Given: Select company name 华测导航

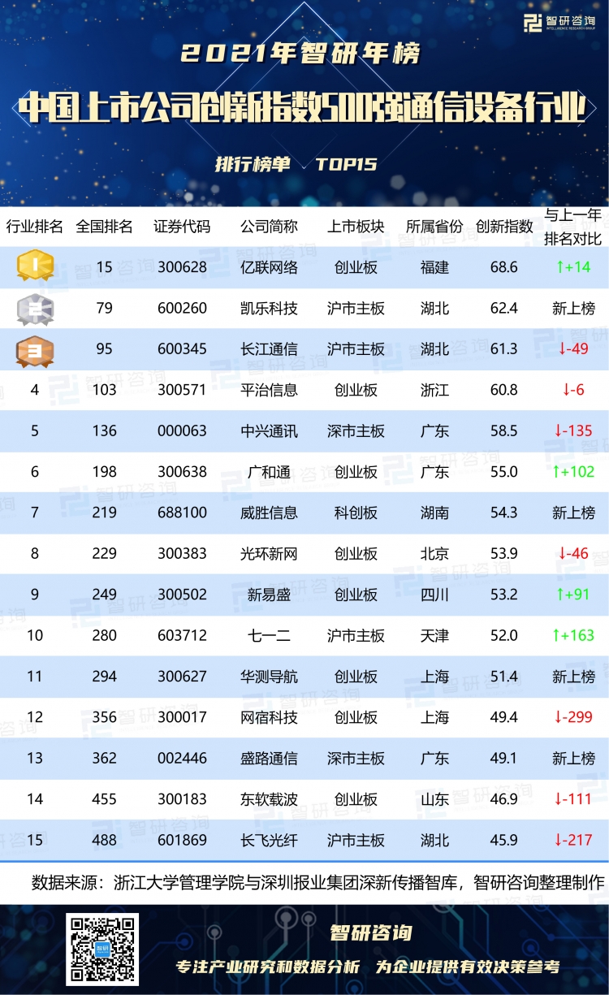Looking at the screenshot, I should 270,677.
